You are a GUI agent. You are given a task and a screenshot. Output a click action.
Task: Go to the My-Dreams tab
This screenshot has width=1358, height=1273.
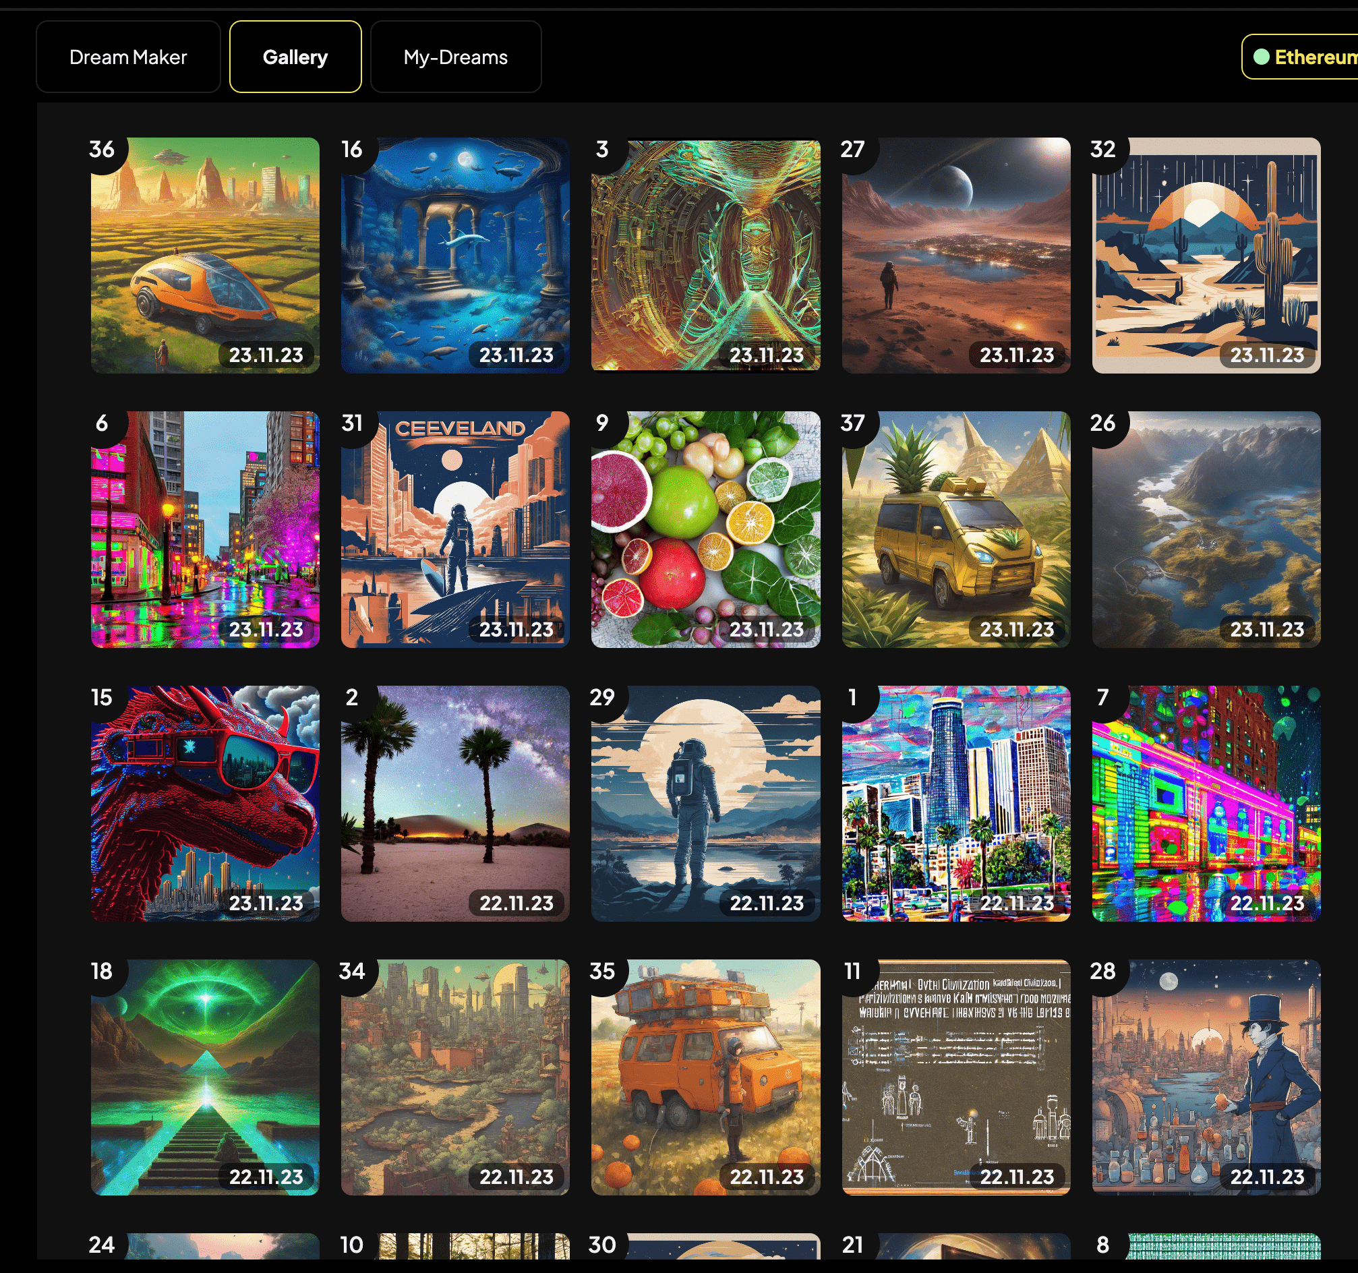tap(456, 57)
